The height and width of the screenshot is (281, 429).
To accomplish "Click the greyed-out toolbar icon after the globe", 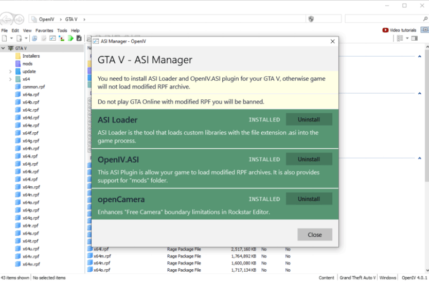I will pyautogui.click(x=44, y=38).
